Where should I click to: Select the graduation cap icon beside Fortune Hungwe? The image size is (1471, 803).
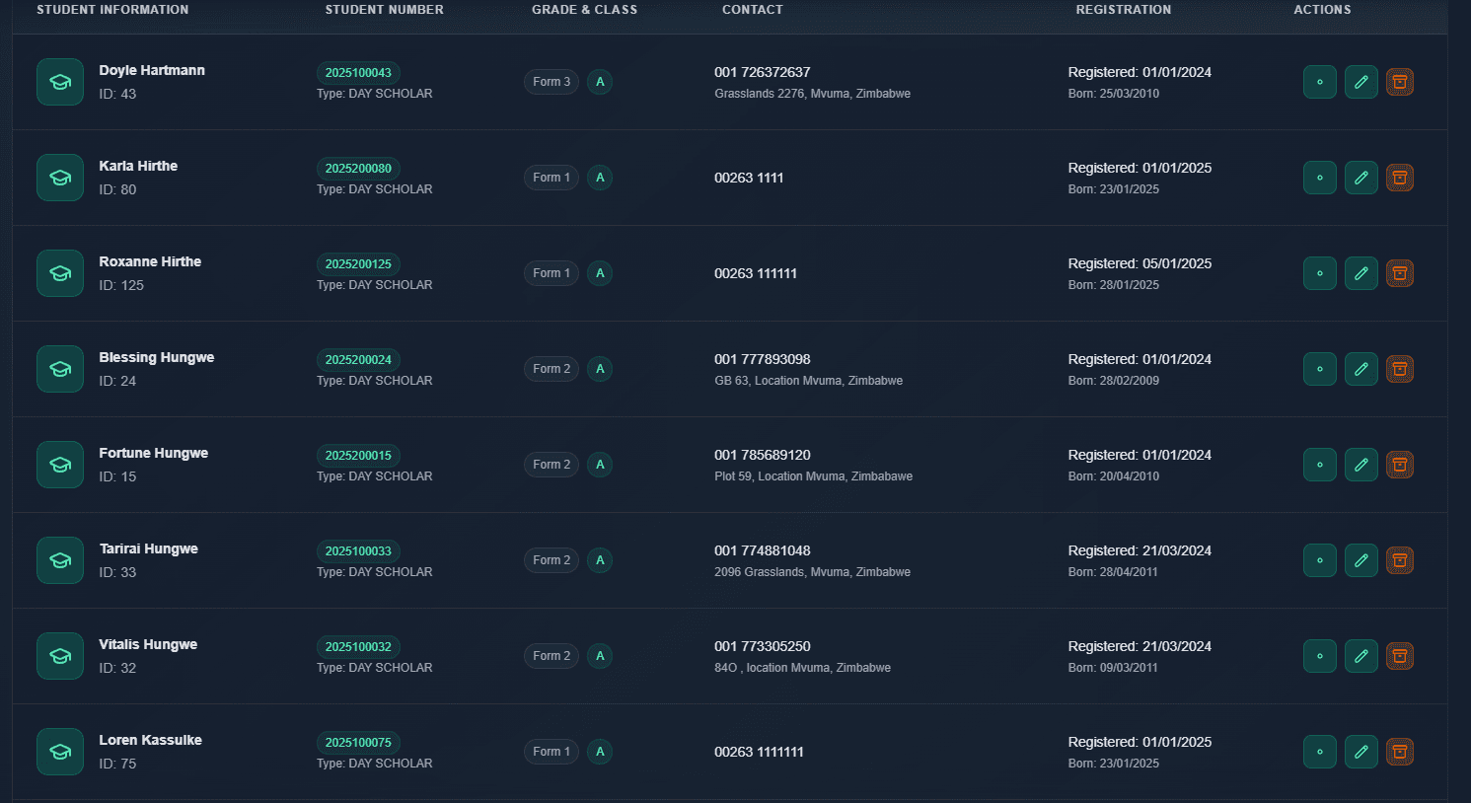[60, 465]
